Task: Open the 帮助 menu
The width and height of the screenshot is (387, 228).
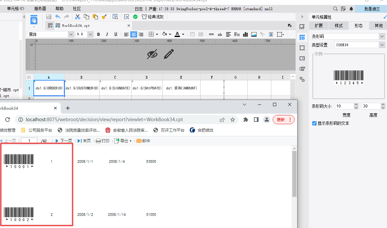Action: coord(59,9)
